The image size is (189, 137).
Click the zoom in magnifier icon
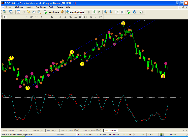pos(105,12)
